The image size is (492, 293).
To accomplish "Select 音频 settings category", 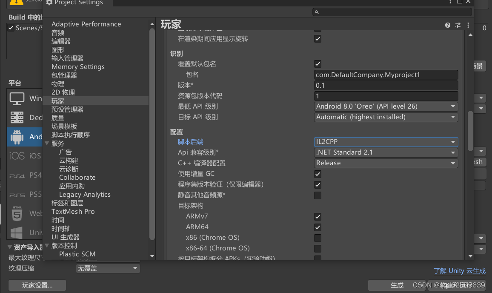I will [x=58, y=33].
